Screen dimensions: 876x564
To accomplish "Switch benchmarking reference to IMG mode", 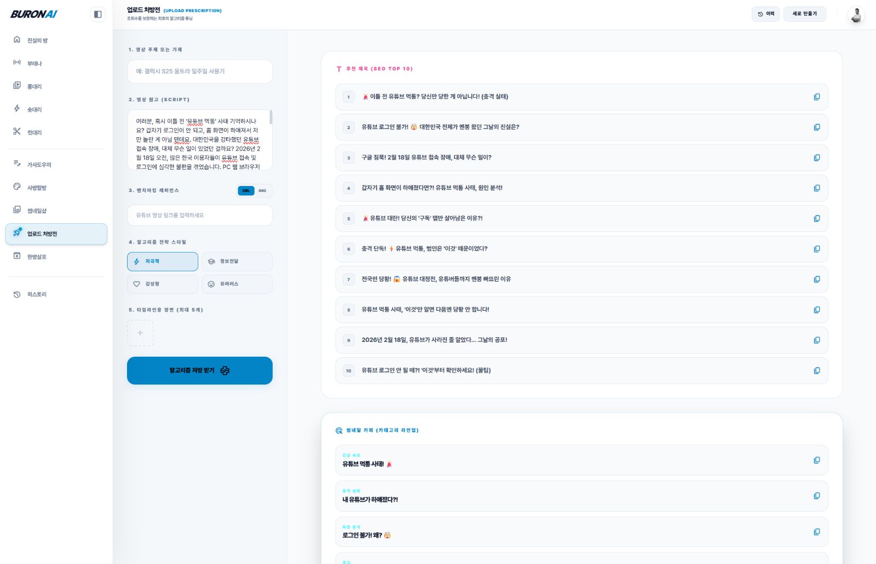I will (x=263, y=191).
